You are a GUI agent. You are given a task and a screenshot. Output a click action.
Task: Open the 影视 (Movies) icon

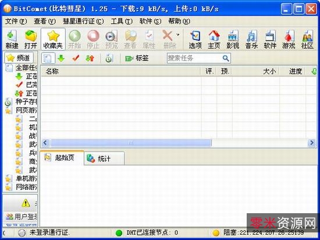tap(233, 39)
